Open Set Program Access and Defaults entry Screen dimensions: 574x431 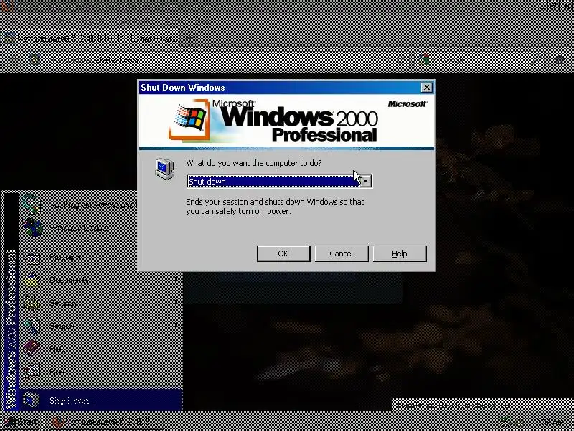click(x=77, y=205)
